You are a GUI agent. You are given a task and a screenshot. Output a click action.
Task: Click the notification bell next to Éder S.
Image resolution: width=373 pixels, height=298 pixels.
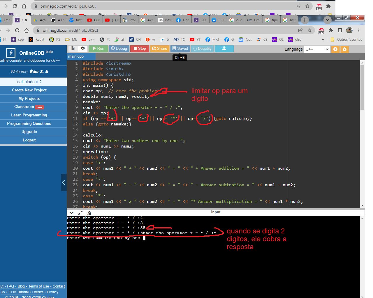coord(47,72)
